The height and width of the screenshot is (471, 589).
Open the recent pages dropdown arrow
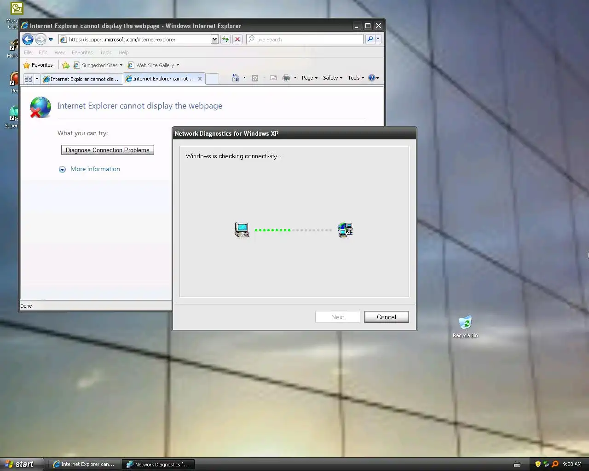pos(51,40)
